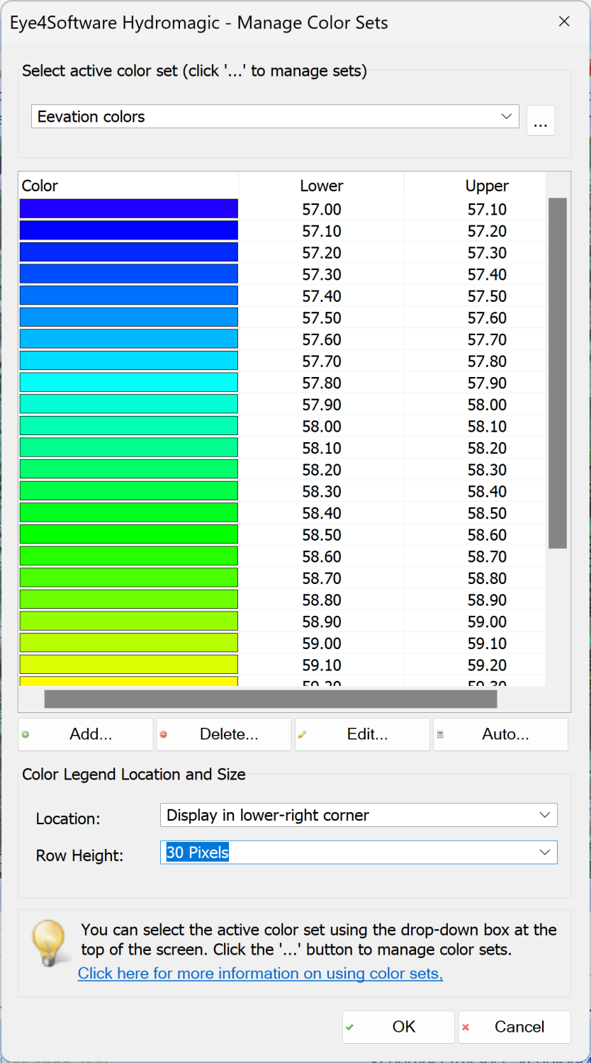Click the Lower value 58.40
Image resolution: width=591 pixels, height=1063 pixels.
pyautogui.click(x=322, y=513)
